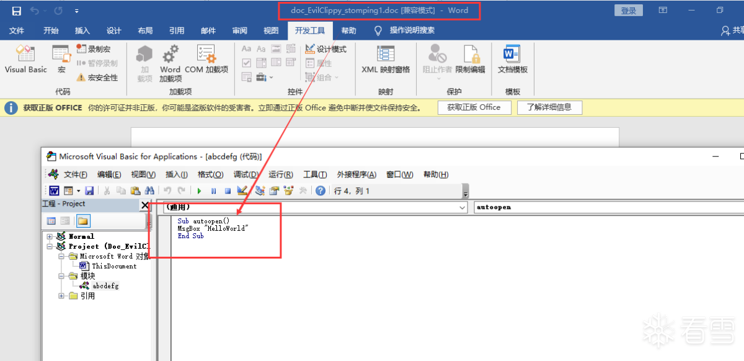The width and height of the screenshot is (744, 361).
Task: Switch to Word 插入 tab
Action: [82, 30]
